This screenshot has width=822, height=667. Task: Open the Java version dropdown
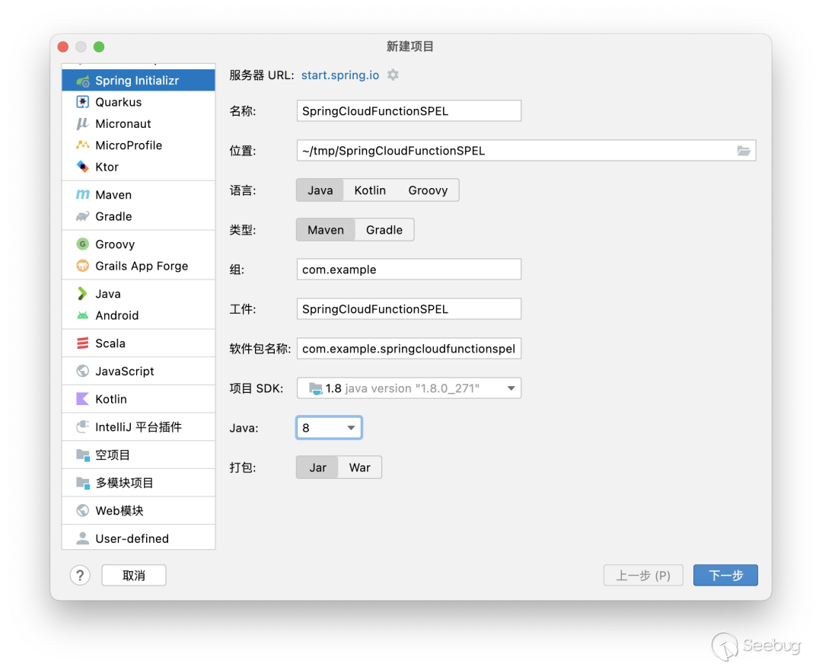click(330, 428)
